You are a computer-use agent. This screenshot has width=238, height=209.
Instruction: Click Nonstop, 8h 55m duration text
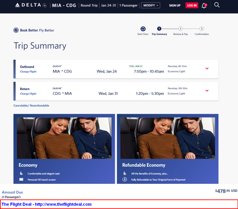[177, 66]
